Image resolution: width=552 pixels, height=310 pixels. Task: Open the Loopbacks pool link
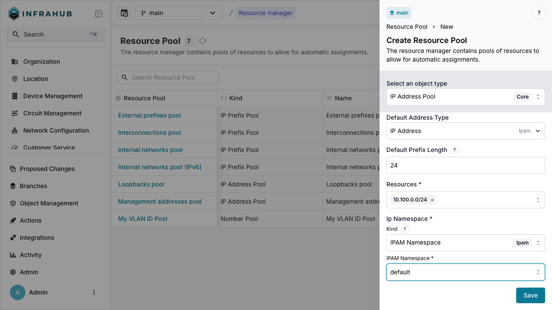(141, 184)
